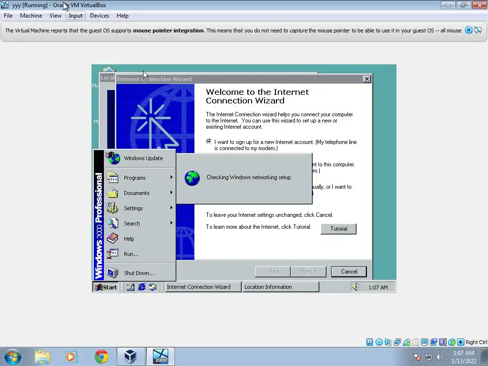Open the Devices menu
The width and height of the screenshot is (488, 366).
point(99,16)
